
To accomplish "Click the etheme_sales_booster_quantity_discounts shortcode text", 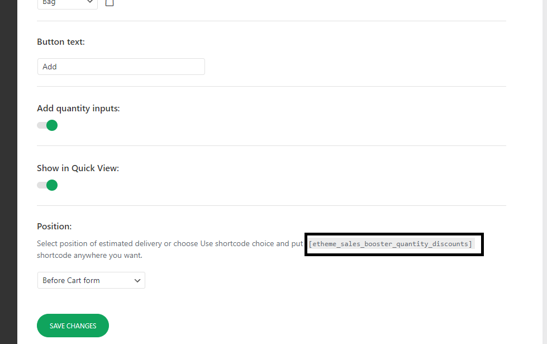I will click(391, 244).
